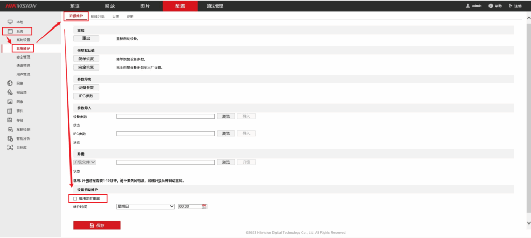This screenshot has width=531, height=238.
Task: Click the 完全恢复 (Full Restore) button
Action: 86,67
